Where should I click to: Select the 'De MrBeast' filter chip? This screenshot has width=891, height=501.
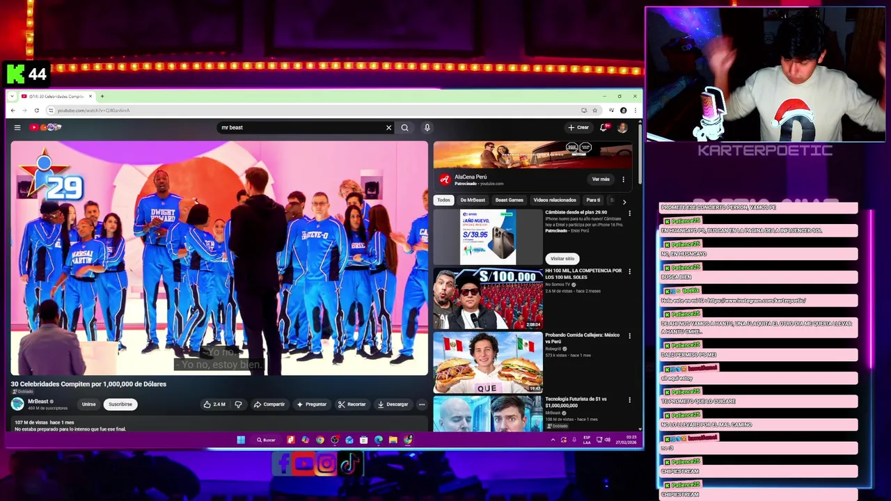(x=473, y=200)
